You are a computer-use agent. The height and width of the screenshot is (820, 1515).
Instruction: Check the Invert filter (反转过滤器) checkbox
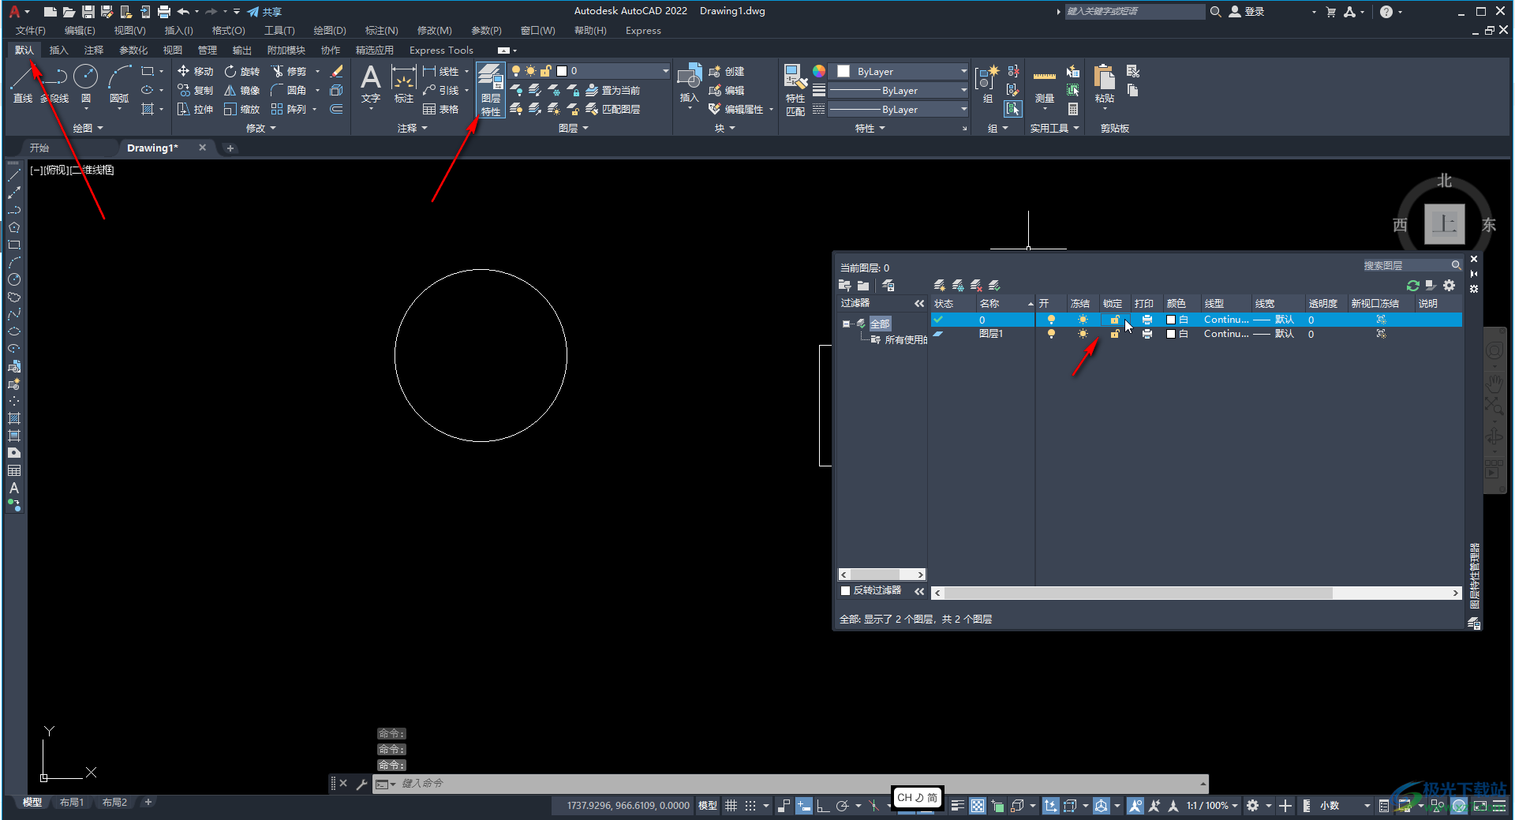(845, 590)
